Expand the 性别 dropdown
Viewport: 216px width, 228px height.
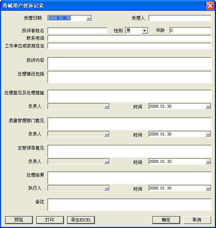coord(144,31)
